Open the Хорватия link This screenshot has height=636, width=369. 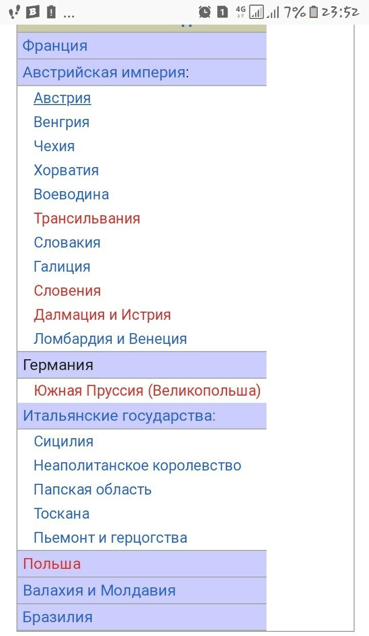pyautogui.click(x=66, y=170)
